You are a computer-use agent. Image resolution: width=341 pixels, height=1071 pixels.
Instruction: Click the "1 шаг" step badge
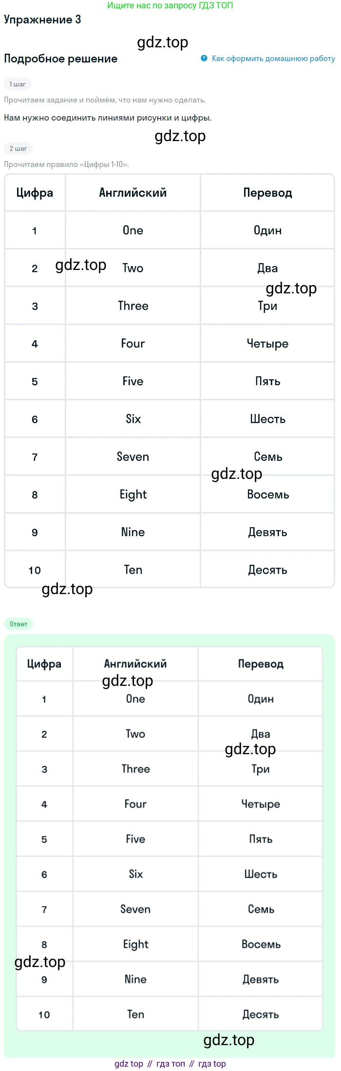coord(18,84)
